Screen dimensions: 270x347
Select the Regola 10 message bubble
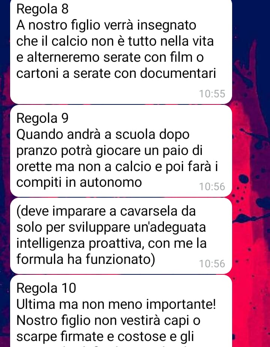(121, 311)
